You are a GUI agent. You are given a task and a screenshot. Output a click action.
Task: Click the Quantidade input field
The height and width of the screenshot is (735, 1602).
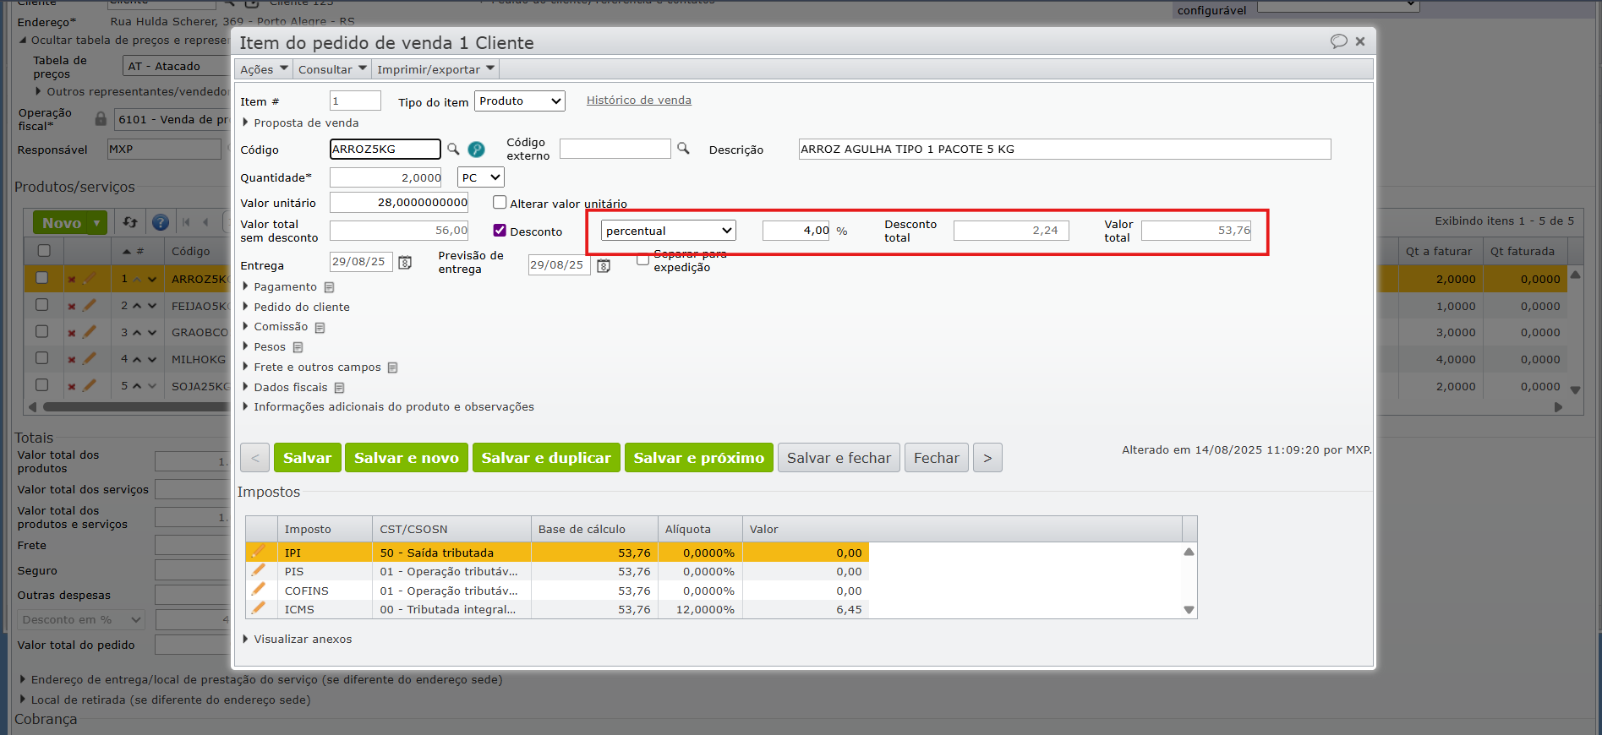click(x=385, y=177)
